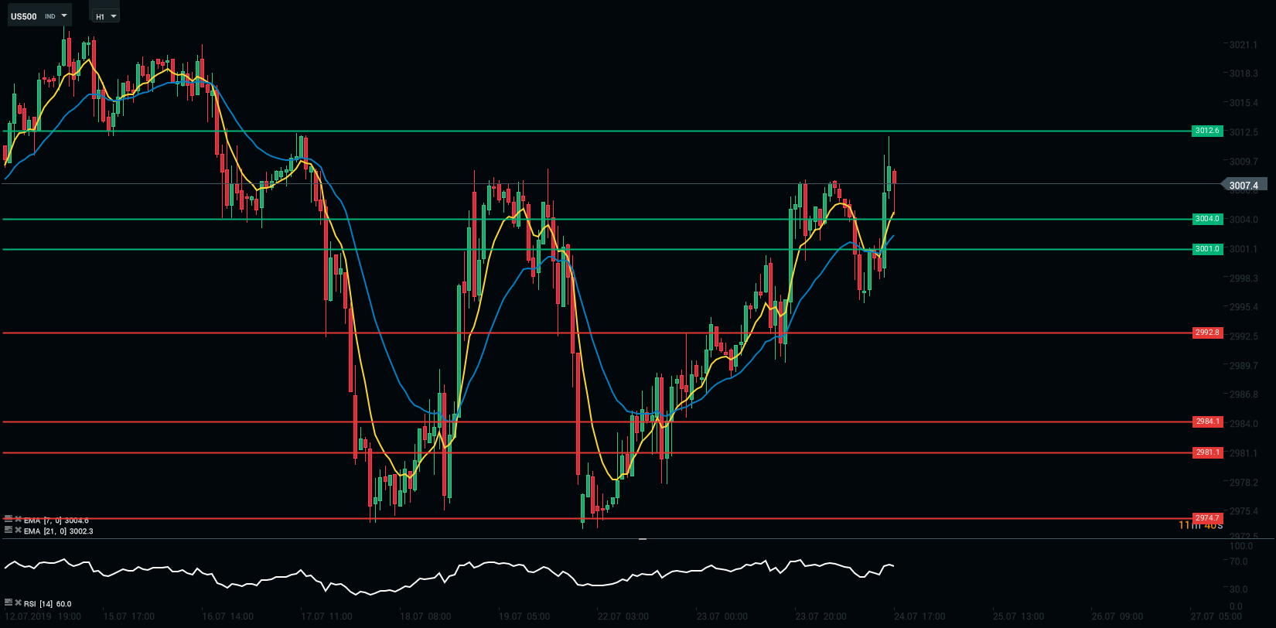This screenshot has width=1276, height=628.
Task: Click the 17.07 11:00 time axis label
Action: click(326, 616)
